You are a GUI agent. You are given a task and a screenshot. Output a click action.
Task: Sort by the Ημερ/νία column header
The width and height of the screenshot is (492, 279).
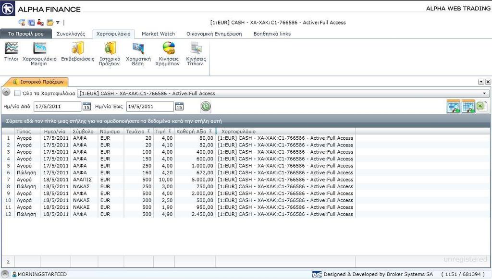pos(56,132)
